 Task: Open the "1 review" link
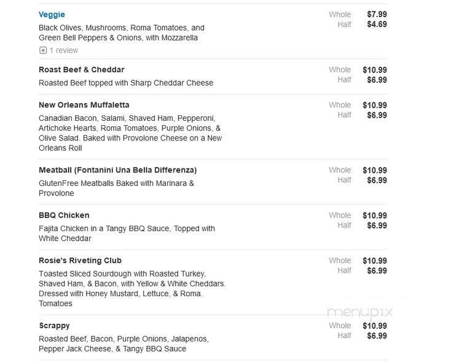[x=64, y=50]
